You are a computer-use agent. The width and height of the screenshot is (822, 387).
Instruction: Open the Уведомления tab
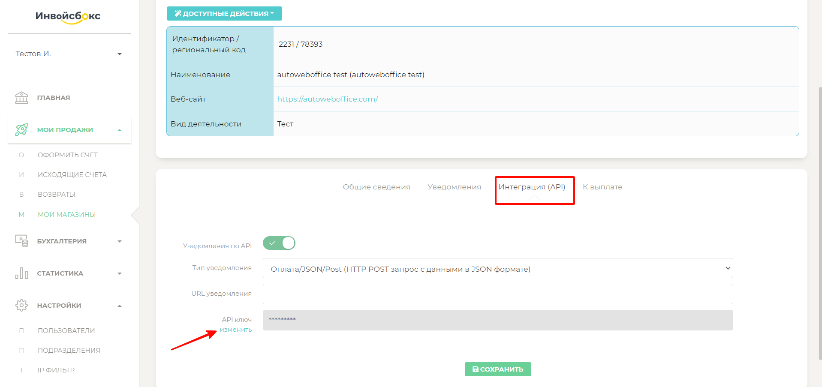[x=454, y=187]
